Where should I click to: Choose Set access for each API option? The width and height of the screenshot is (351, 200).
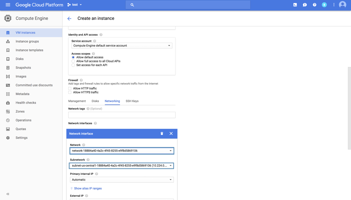point(73,65)
